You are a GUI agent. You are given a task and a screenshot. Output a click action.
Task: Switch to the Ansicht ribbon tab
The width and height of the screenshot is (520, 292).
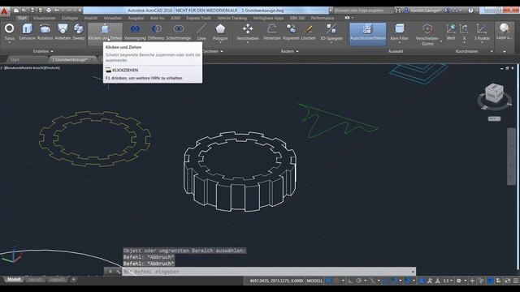(x=90, y=18)
